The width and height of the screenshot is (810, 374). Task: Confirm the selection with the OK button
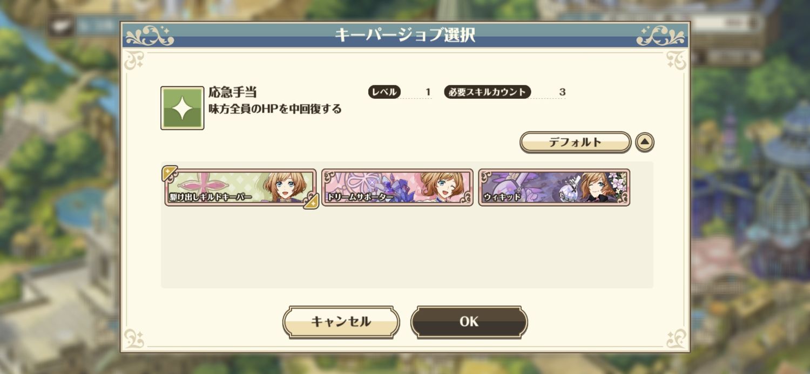(x=469, y=322)
